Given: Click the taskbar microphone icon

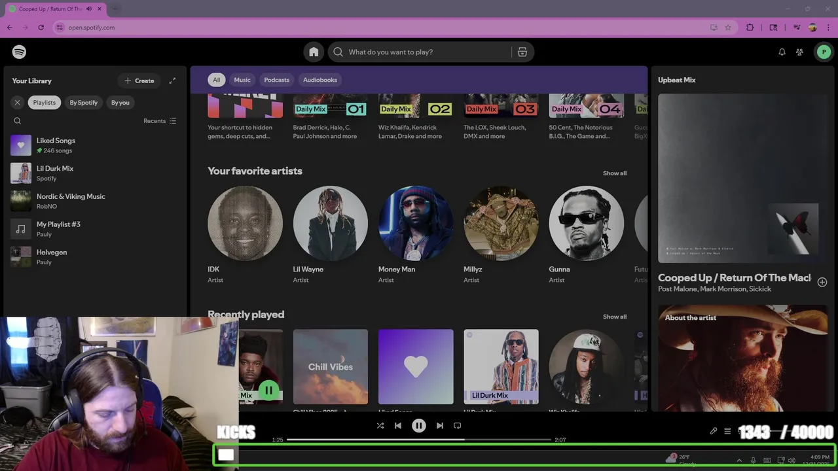Looking at the screenshot, I should (754, 461).
